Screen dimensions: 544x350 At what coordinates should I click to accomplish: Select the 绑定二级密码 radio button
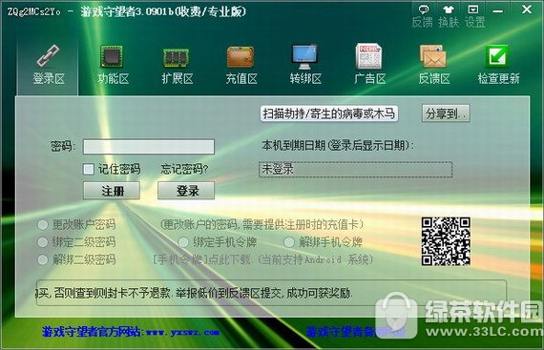43,242
